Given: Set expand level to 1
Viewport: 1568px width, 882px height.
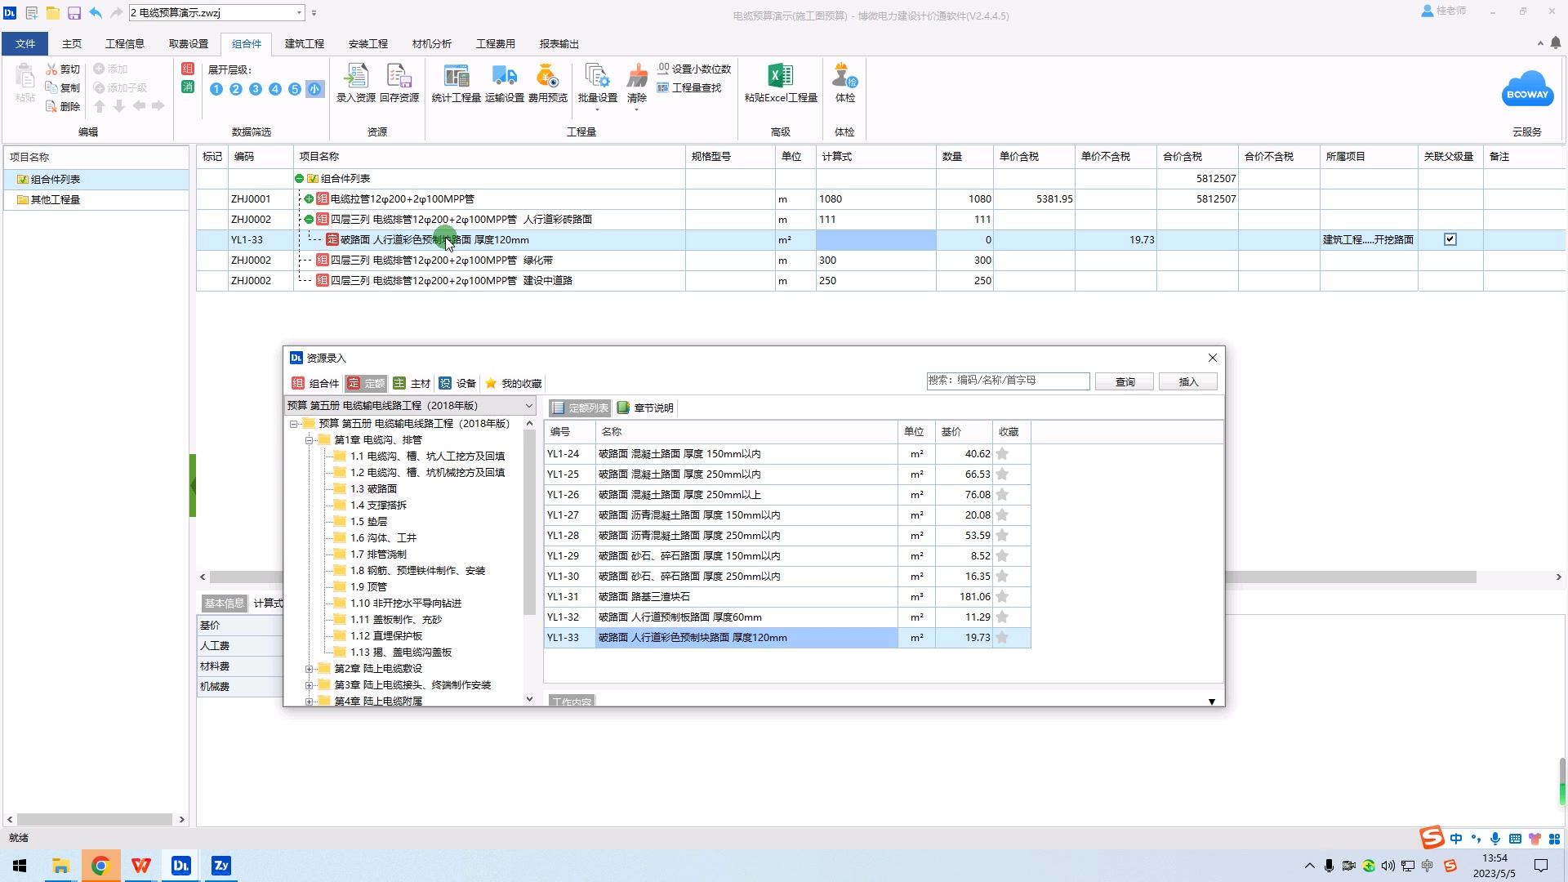Looking at the screenshot, I should coord(216,89).
